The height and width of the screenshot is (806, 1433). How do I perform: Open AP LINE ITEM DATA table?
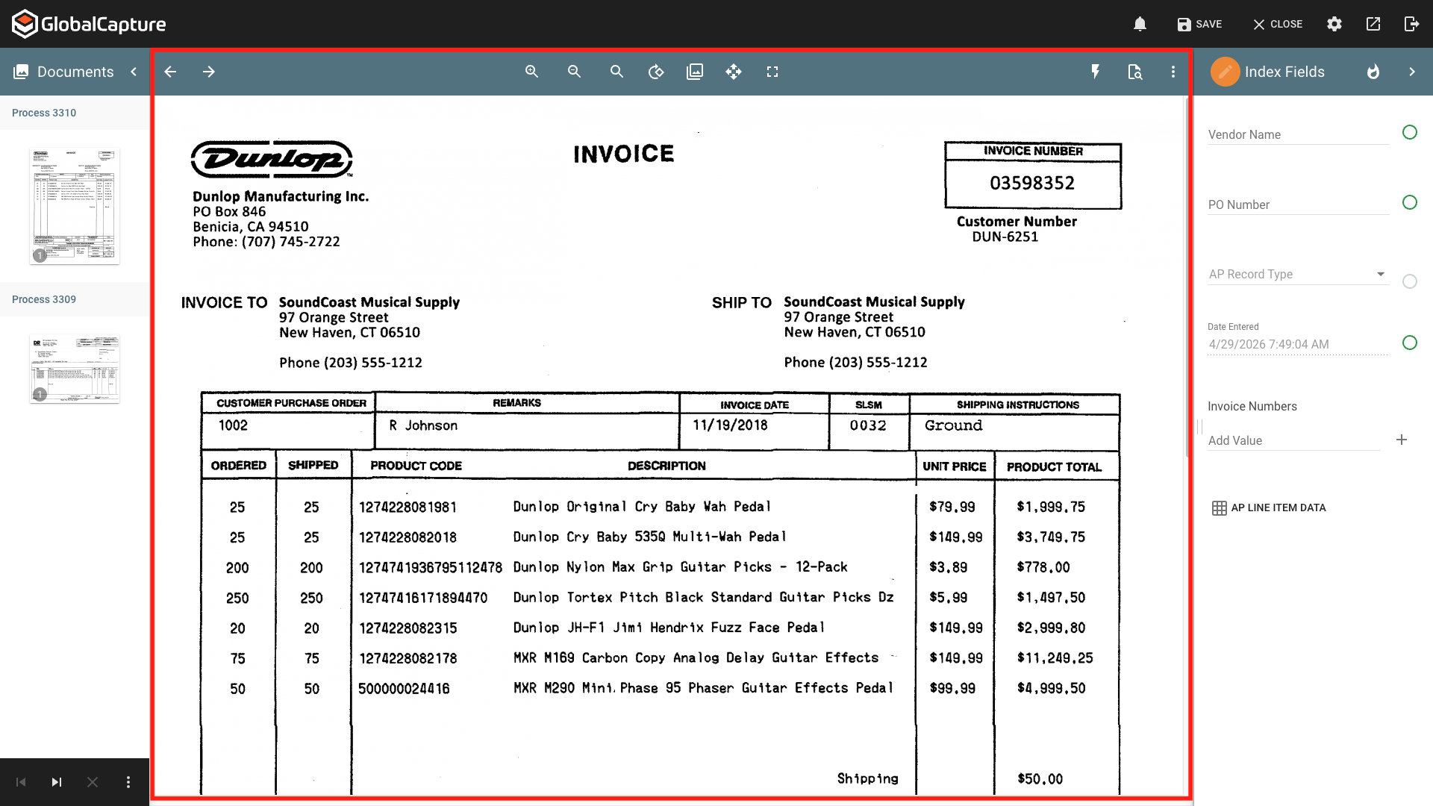point(1269,507)
